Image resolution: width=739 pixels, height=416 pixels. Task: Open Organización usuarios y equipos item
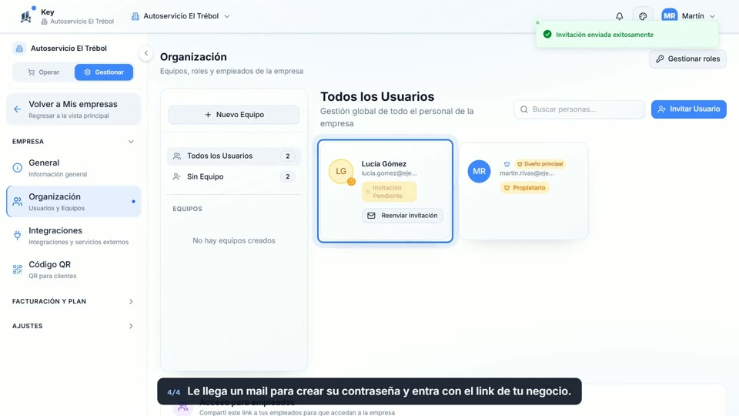[x=74, y=201]
